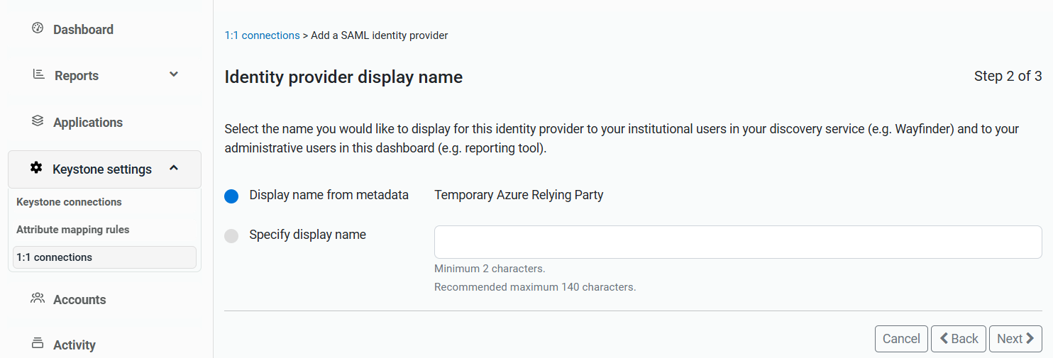
Task: Click the Dashboard gauge icon
Action: point(38,28)
